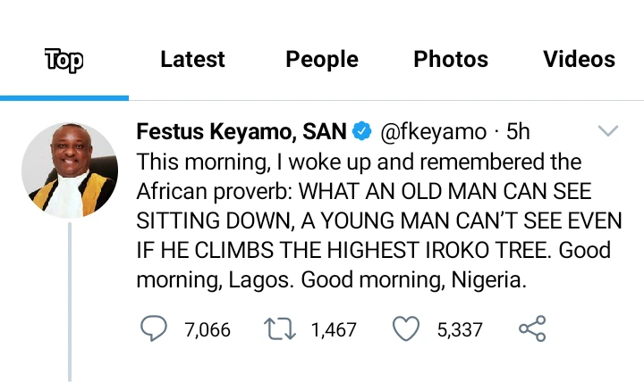Click the 5h timestamp
The image size is (644, 382).
click(518, 131)
